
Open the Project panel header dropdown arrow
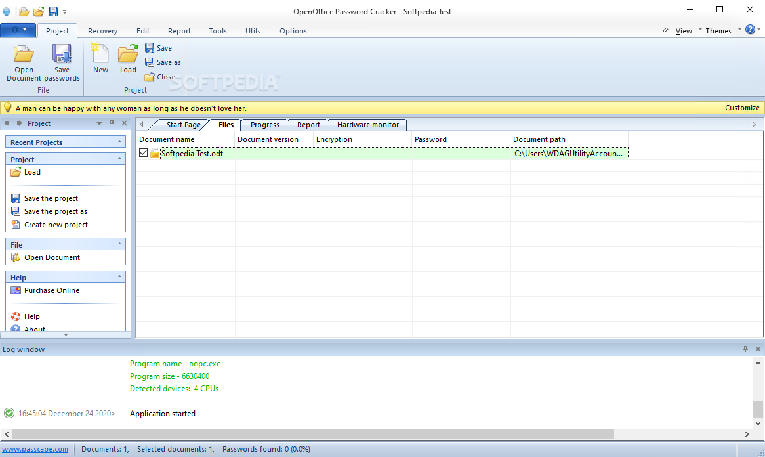pyautogui.click(x=100, y=123)
